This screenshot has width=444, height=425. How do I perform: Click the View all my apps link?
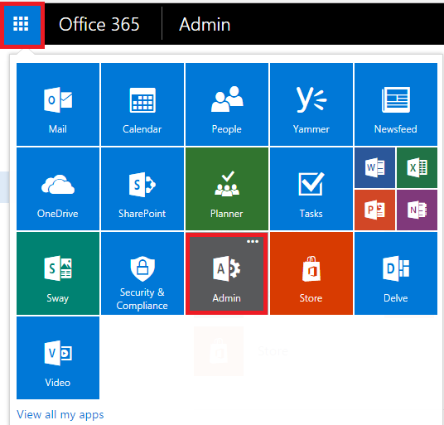[x=60, y=414]
